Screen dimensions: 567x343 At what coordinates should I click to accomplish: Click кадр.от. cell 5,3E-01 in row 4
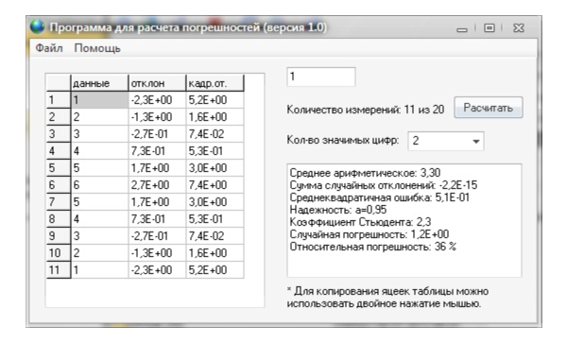pos(215,151)
